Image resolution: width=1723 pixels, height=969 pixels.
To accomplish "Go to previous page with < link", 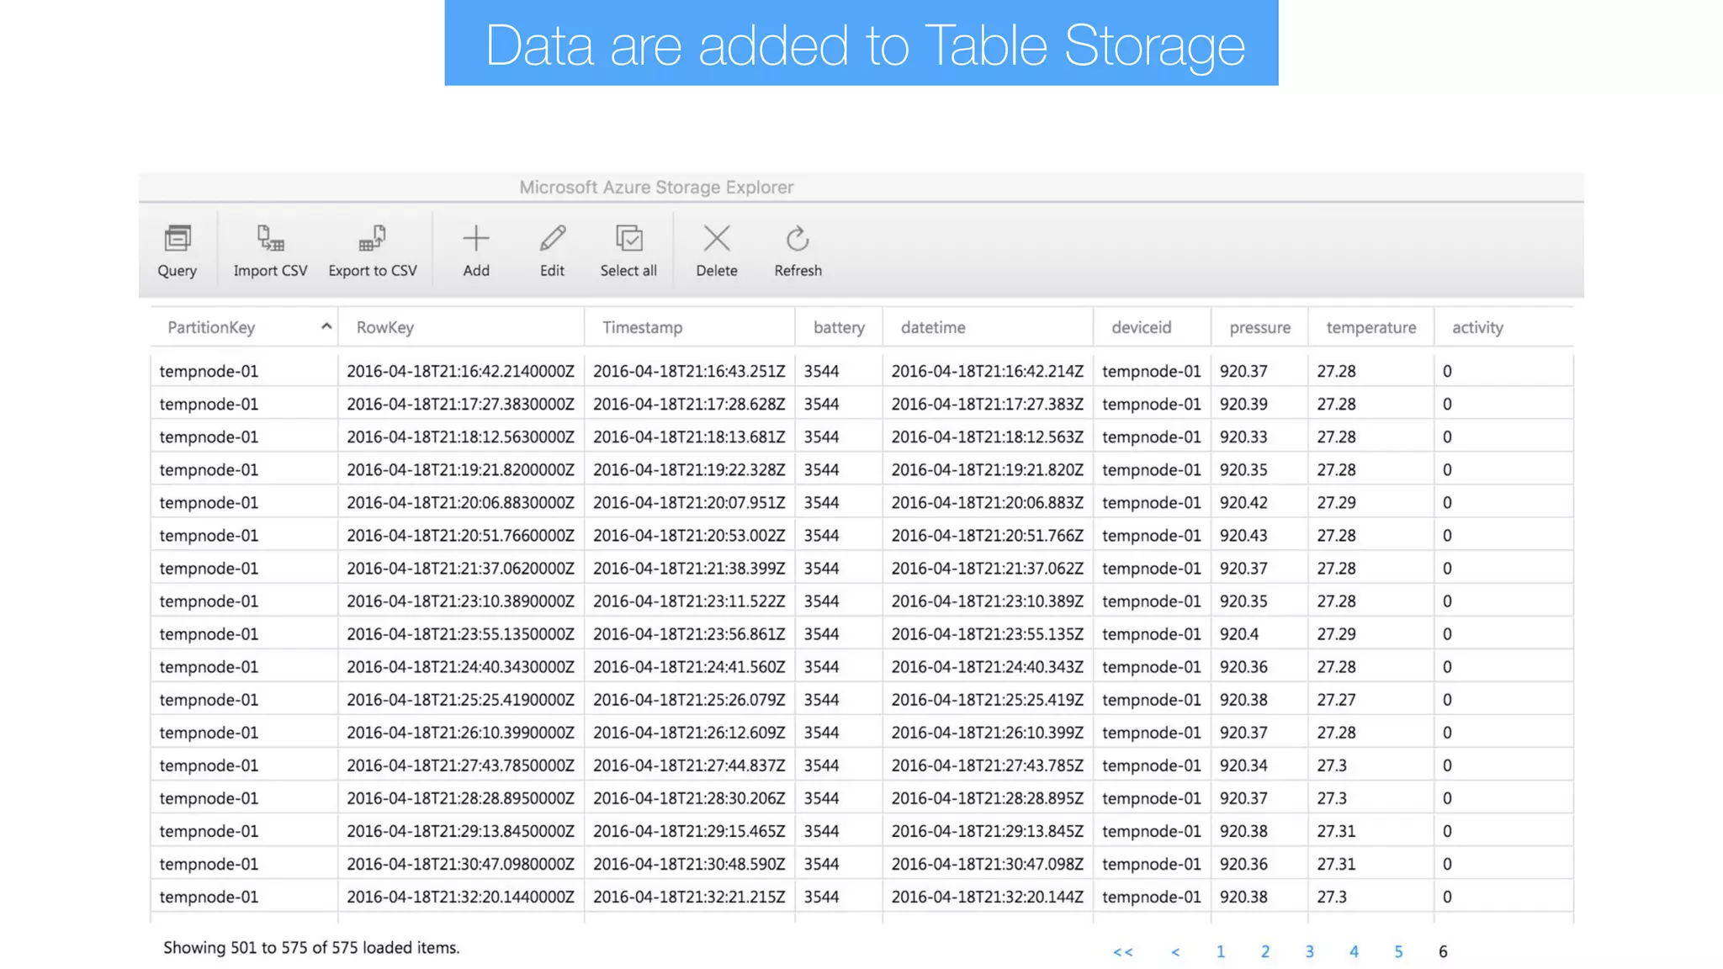I will pos(1175,952).
